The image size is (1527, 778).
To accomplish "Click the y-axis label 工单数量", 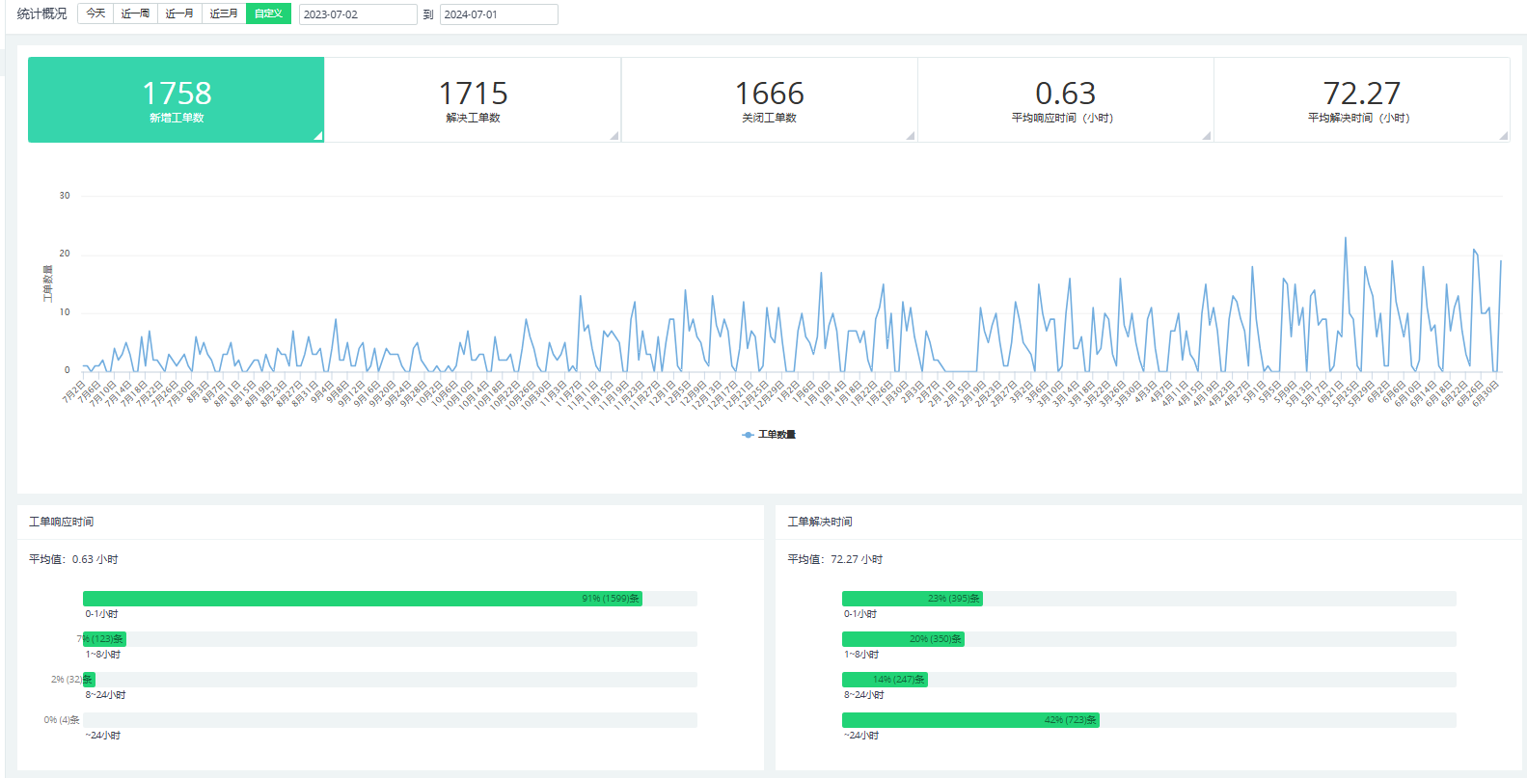I will coord(47,283).
